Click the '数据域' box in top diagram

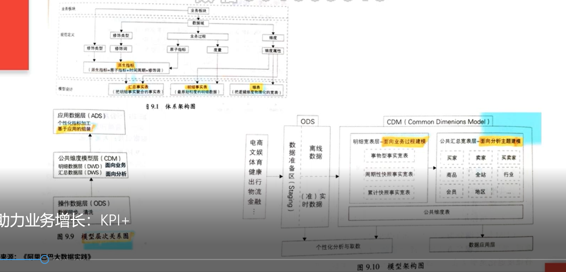coord(198,23)
